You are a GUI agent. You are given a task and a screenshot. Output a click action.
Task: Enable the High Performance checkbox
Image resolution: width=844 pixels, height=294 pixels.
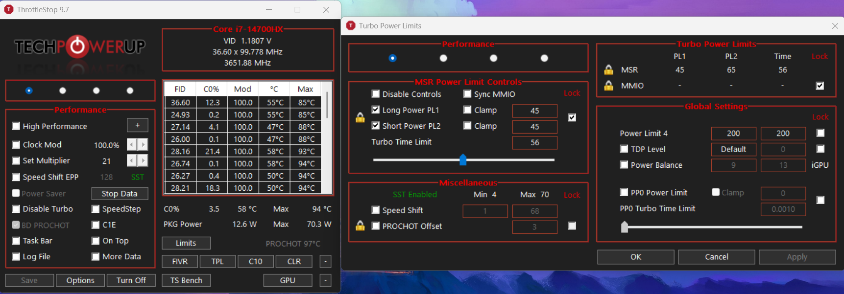16,126
